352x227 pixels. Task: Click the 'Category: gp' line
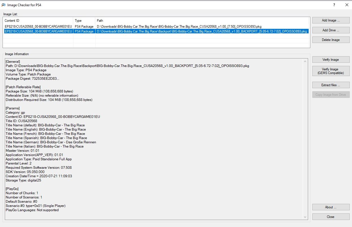click(x=15, y=113)
